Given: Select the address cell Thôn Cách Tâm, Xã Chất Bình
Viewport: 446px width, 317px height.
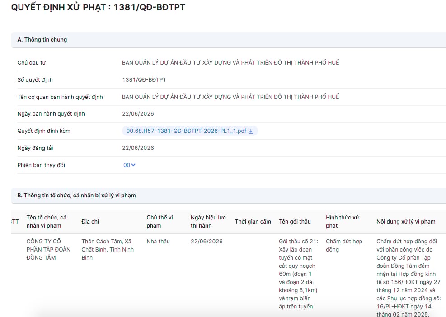Looking at the screenshot, I should pos(108,249).
